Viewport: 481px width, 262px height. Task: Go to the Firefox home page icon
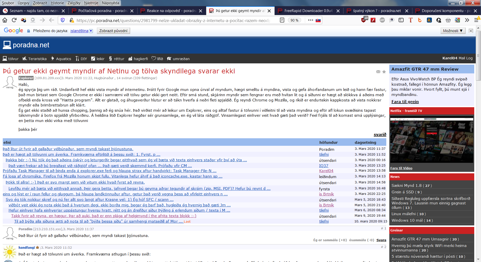click(x=5, y=20)
